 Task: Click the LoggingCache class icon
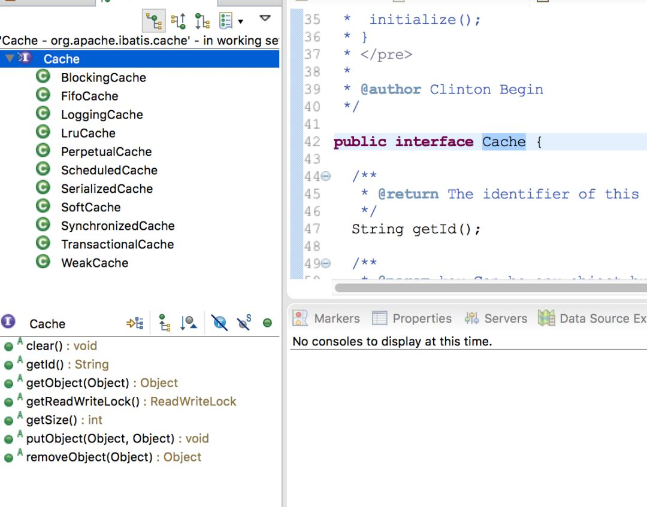tap(43, 114)
